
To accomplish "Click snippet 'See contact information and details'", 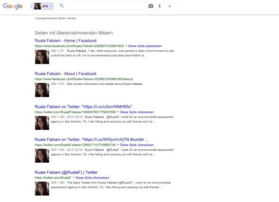I will click(90, 84).
